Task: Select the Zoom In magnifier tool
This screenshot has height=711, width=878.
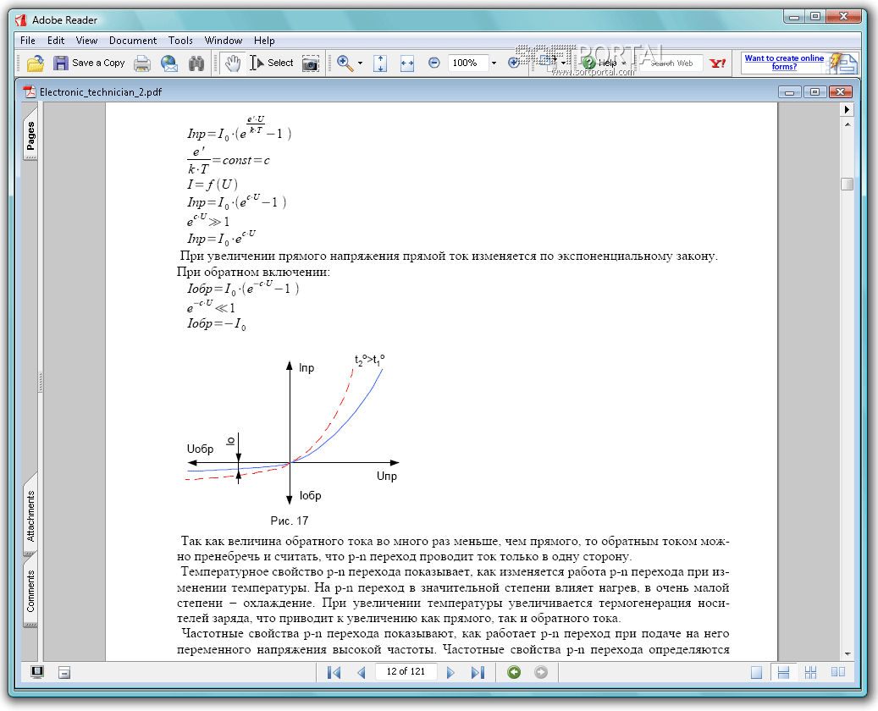Action: pyautogui.click(x=345, y=63)
